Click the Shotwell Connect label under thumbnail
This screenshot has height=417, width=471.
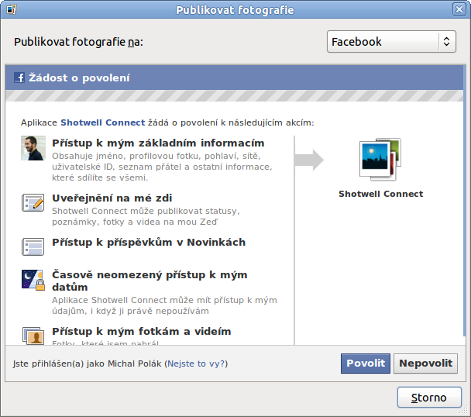[x=380, y=195]
